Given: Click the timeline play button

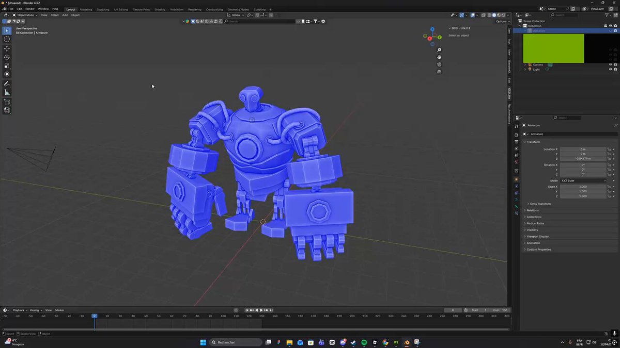Looking at the screenshot, I should (261, 310).
